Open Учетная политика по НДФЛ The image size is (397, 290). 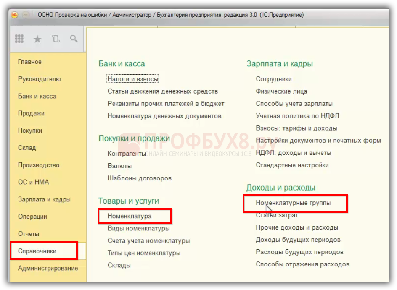click(297, 116)
